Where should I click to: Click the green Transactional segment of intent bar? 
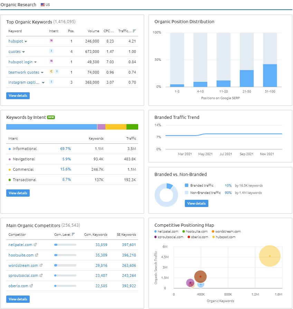click(132, 127)
